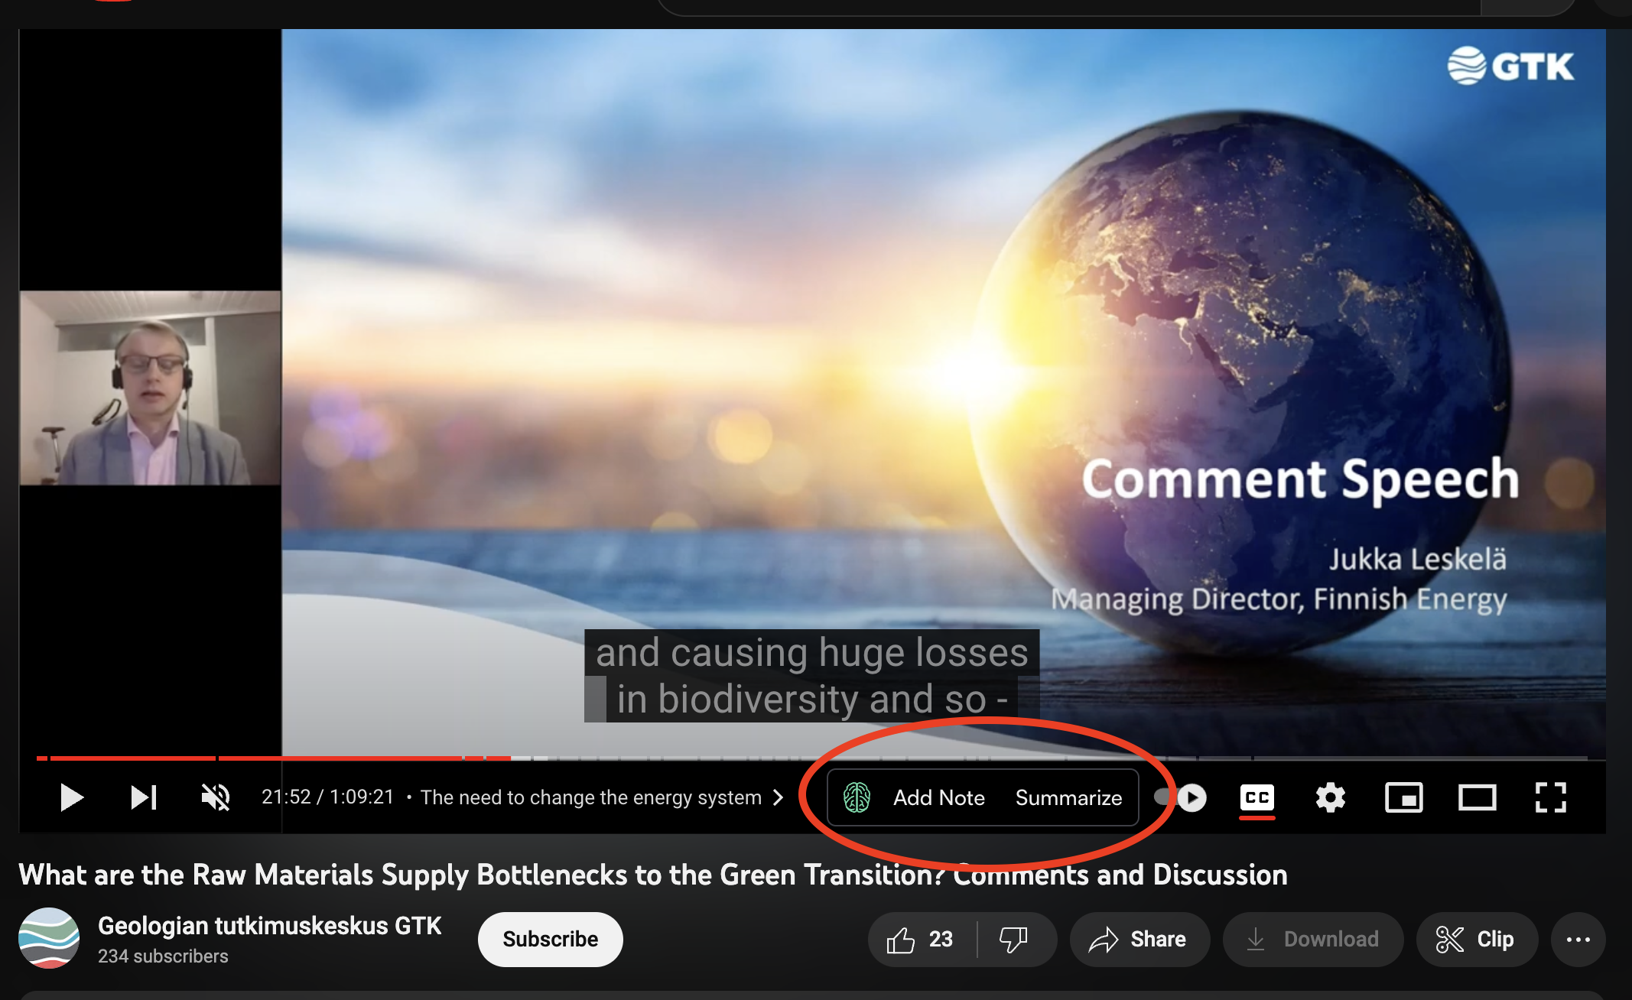Subscribe to Geologian tutkimuskeskus GTK
1632x1000 pixels.
550,940
